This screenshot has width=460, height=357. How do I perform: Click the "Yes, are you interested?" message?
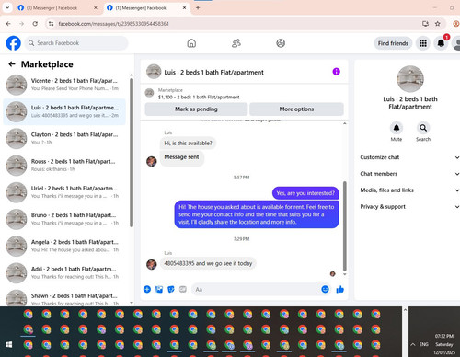(x=305, y=193)
